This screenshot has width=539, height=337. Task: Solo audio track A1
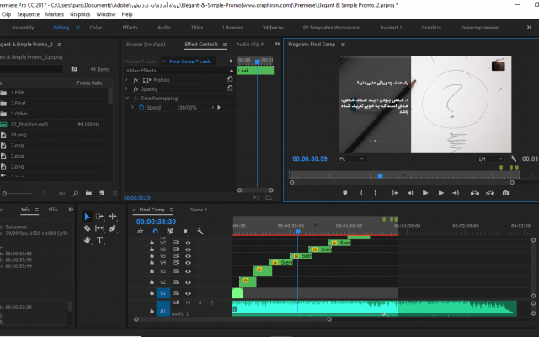click(200, 302)
